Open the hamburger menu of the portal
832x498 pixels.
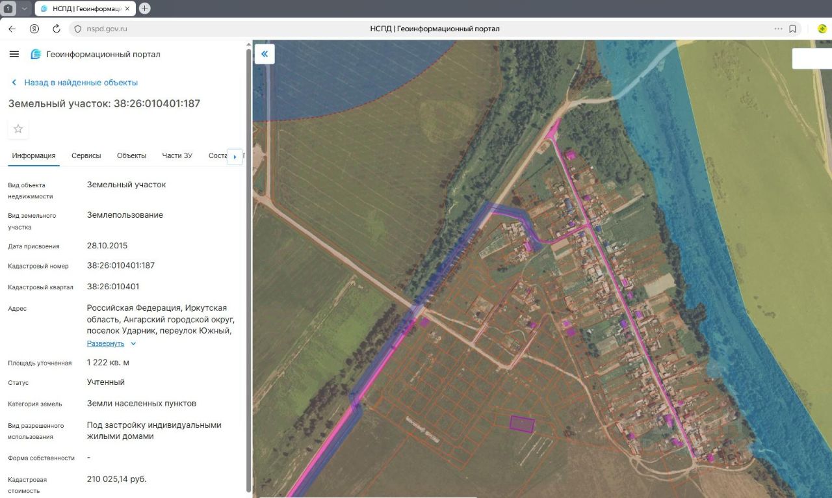click(x=14, y=54)
